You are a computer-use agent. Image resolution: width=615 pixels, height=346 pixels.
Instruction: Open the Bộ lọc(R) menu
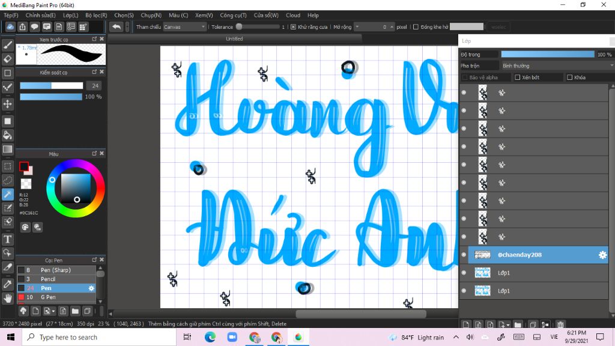96,15
